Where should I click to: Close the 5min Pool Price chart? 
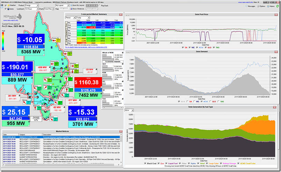(x=276, y=15)
